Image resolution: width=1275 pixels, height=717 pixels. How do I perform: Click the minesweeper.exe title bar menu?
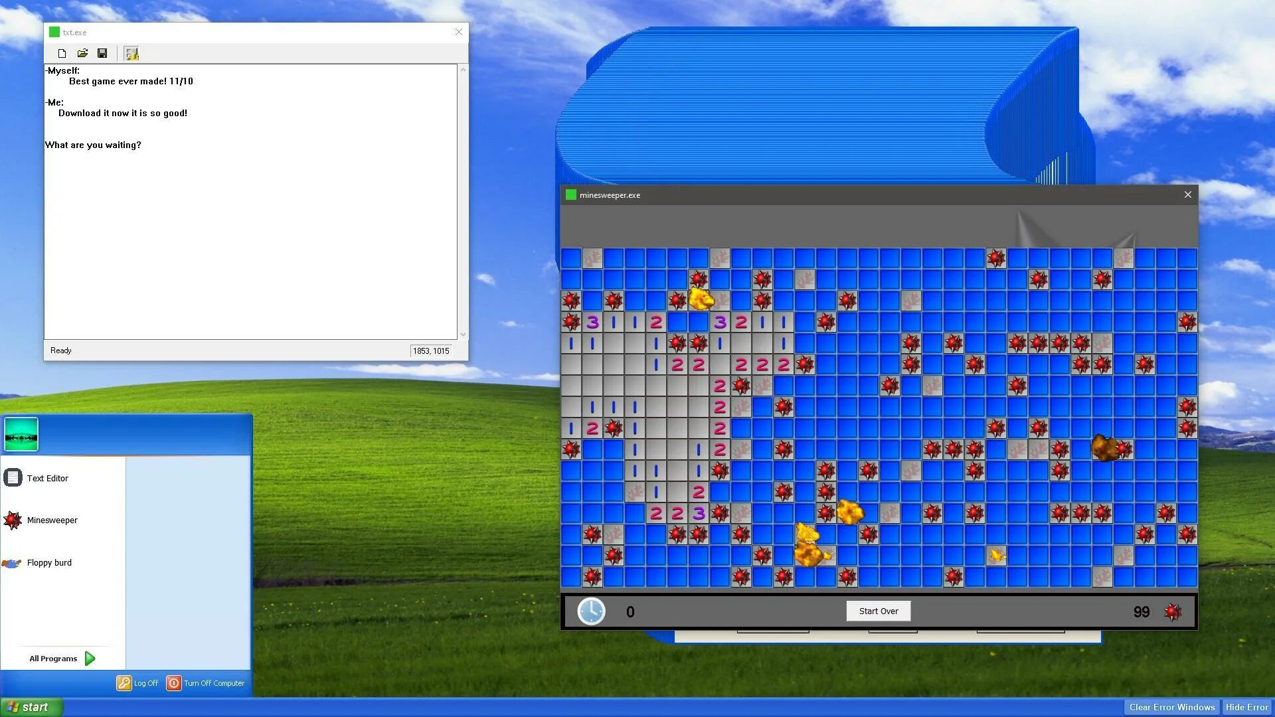571,195
